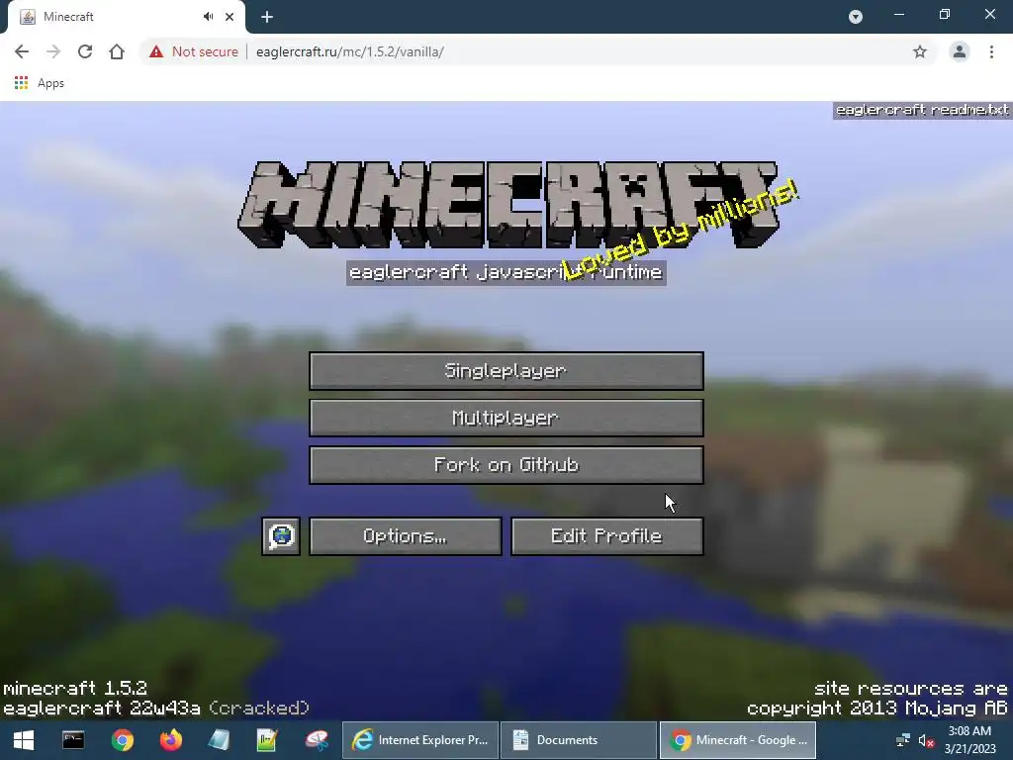Start a Singleplayer game

(x=506, y=371)
